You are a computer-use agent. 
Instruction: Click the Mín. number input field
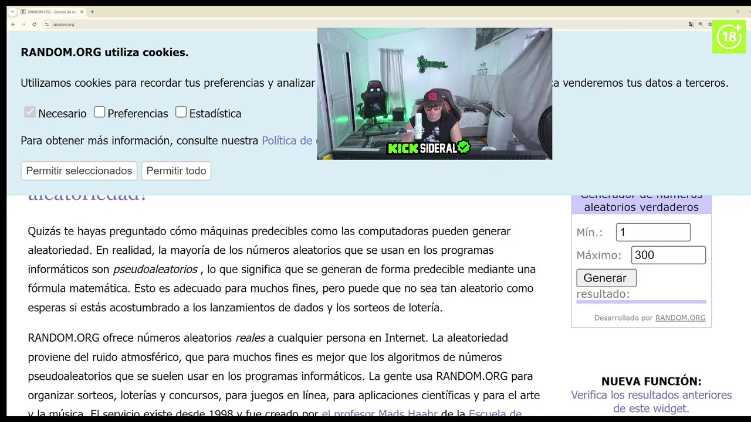[x=653, y=232]
